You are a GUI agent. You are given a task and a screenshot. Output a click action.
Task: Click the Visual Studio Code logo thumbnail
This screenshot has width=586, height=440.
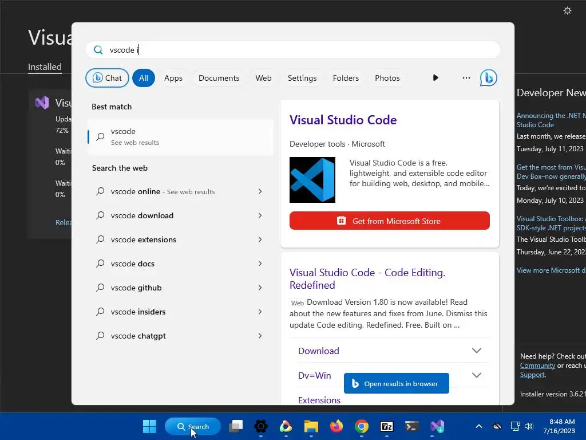coord(312,180)
